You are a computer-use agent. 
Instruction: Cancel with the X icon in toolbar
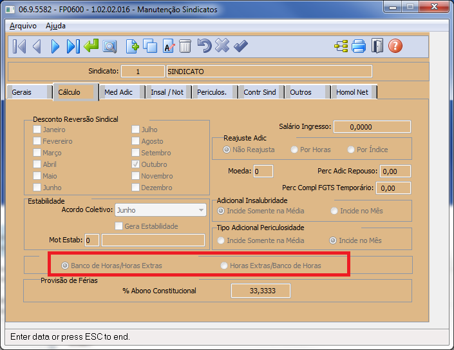tap(222, 46)
